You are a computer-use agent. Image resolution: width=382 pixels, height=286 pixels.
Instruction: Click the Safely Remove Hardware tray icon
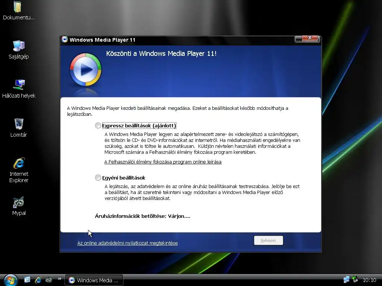point(355,279)
